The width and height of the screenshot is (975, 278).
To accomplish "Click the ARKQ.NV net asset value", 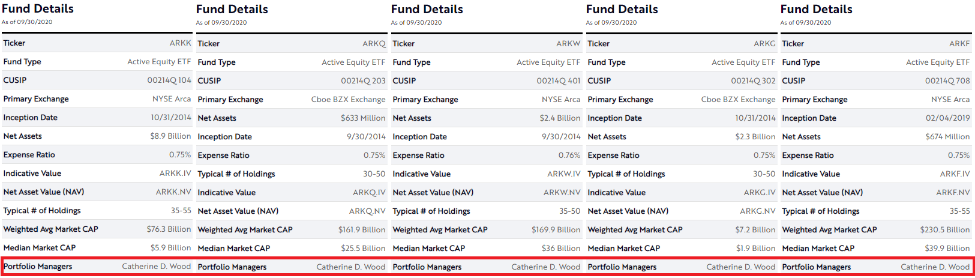I will (367, 211).
